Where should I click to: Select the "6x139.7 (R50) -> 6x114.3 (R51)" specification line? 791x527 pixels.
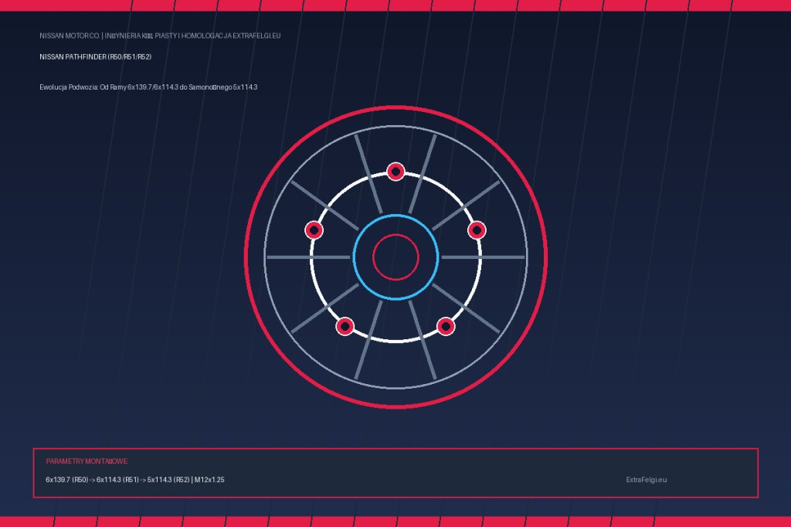134,480
